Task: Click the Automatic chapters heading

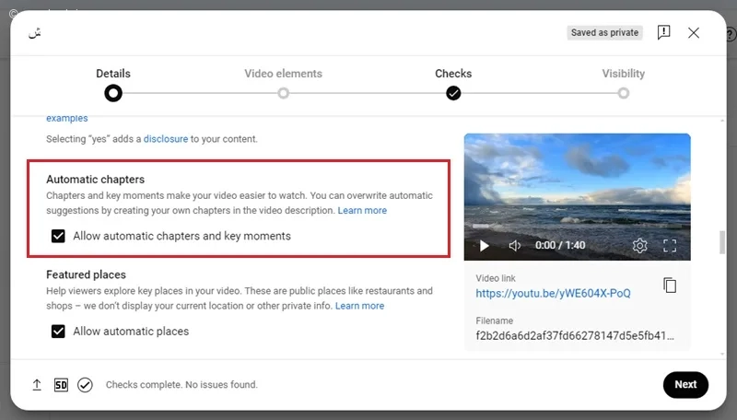Action: [x=95, y=180]
